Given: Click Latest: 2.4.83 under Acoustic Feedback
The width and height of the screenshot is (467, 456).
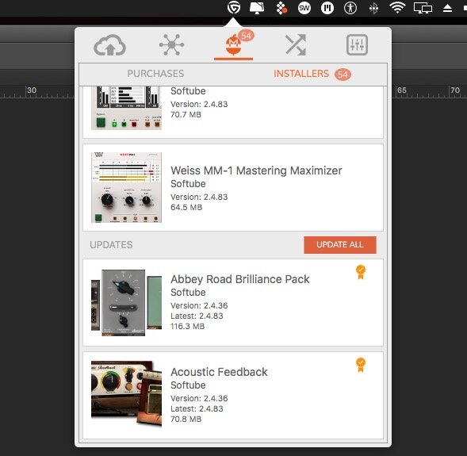Looking at the screenshot, I should click(197, 408).
